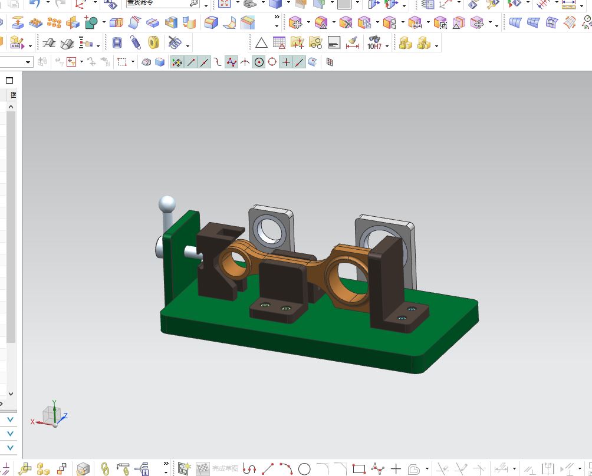
Task: Click the triangle GC toolkit icon
Action: click(261, 42)
